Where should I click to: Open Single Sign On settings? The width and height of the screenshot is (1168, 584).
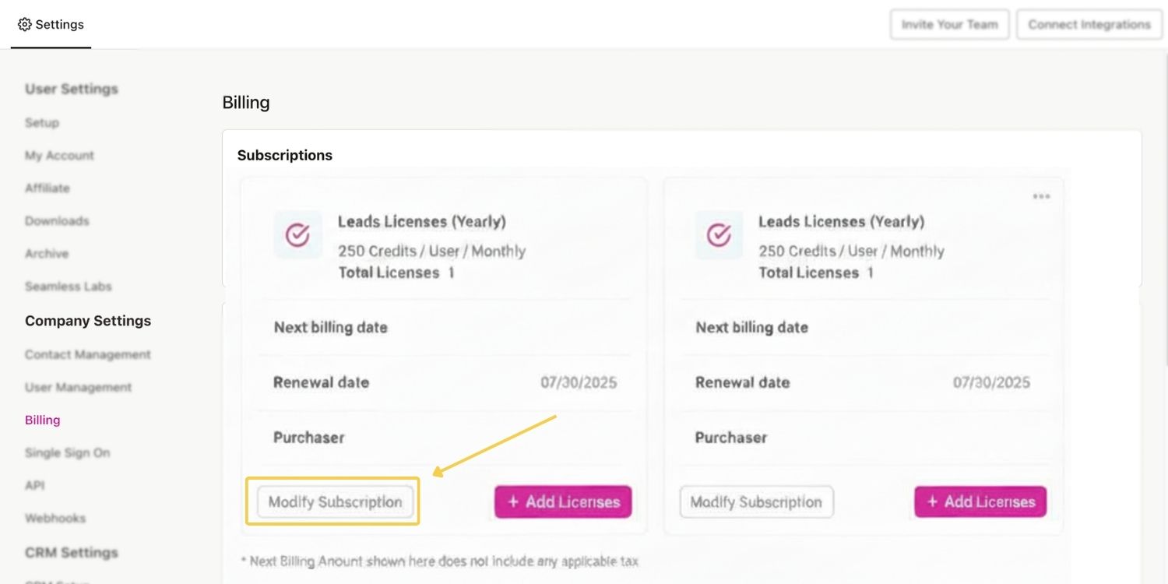(68, 452)
